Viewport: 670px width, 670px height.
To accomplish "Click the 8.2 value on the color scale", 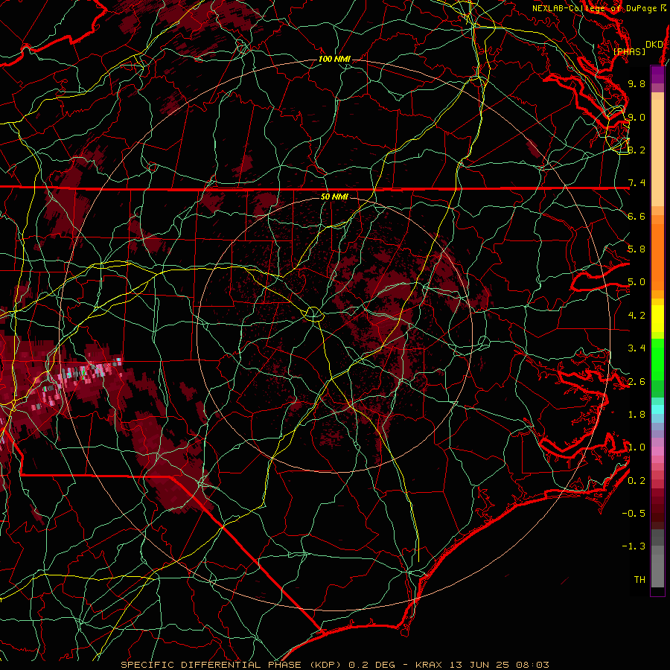I will pyautogui.click(x=636, y=150).
